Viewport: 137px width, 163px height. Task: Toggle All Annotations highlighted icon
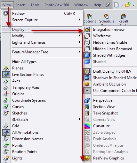tap(6, 132)
